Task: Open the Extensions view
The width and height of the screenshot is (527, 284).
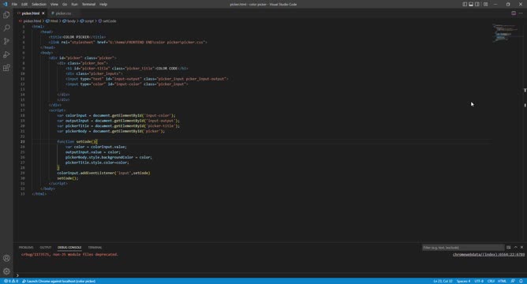Action: click(x=6, y=68)
